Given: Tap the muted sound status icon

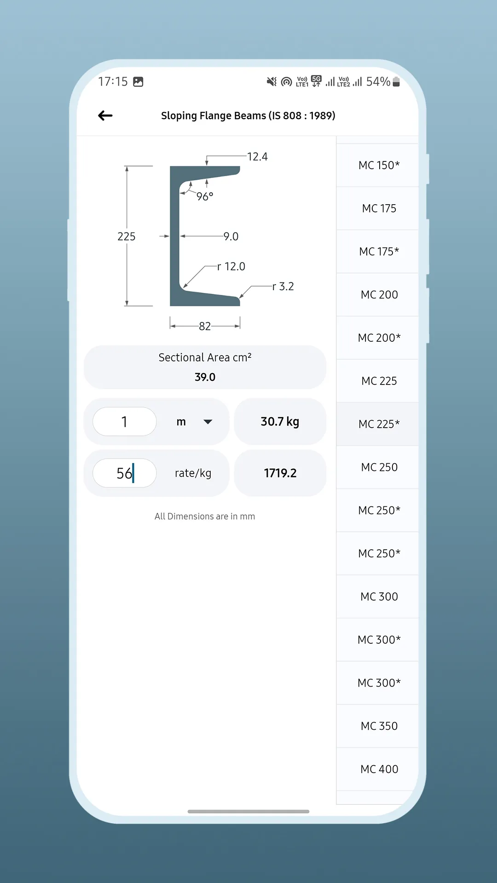Looking at the screenshot, I should (272, 82).
